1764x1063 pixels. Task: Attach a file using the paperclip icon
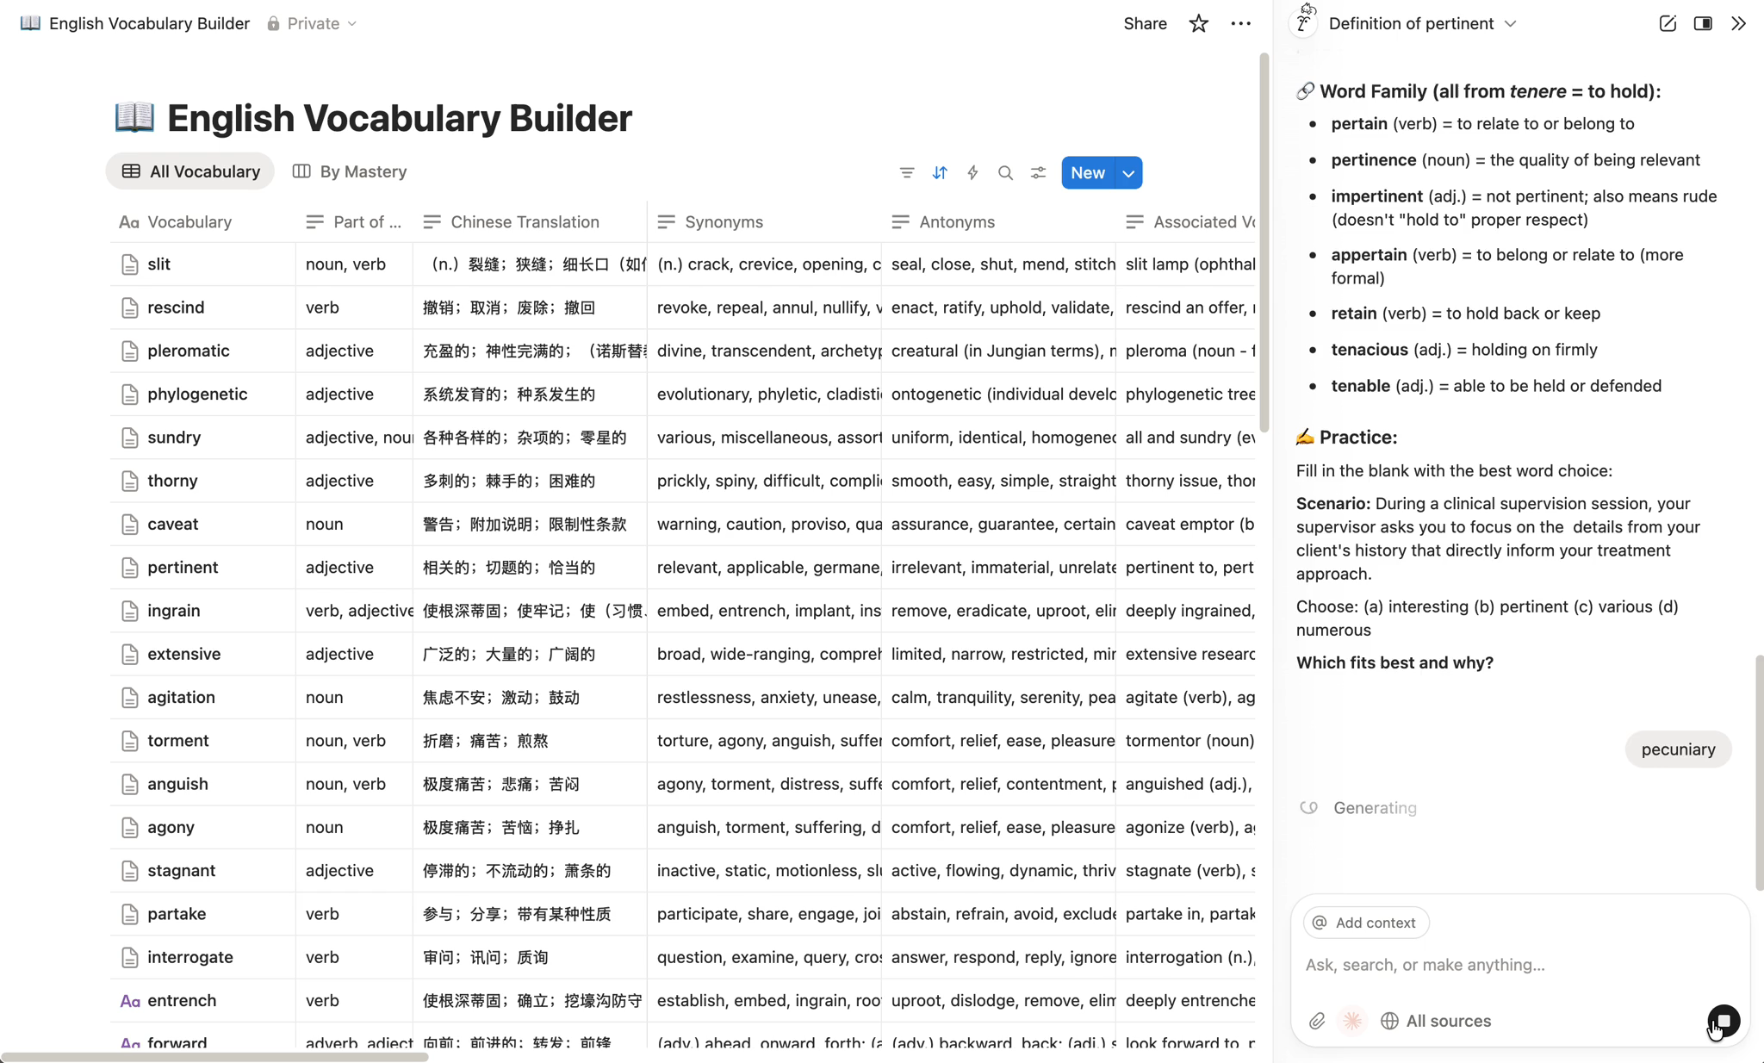click(1316, 1021)
